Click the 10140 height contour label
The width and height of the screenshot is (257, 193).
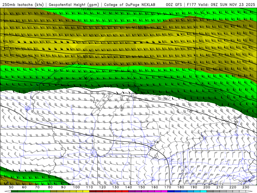point(85,9)
